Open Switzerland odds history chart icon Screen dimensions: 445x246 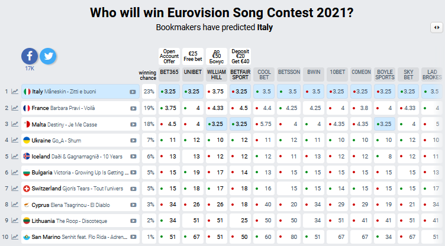click(x=14, y=189)
